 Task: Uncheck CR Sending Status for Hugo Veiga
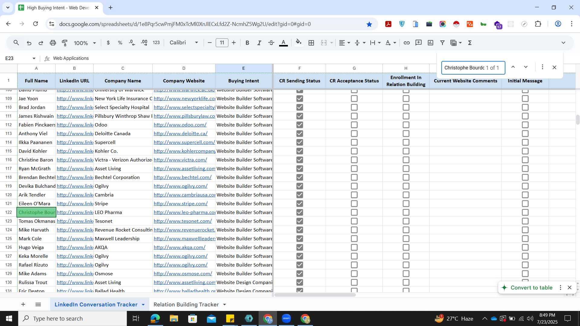pos(300,247)
